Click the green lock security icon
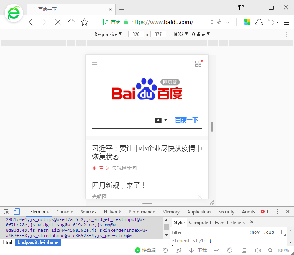Screen dimensions: 294x255 126,22
